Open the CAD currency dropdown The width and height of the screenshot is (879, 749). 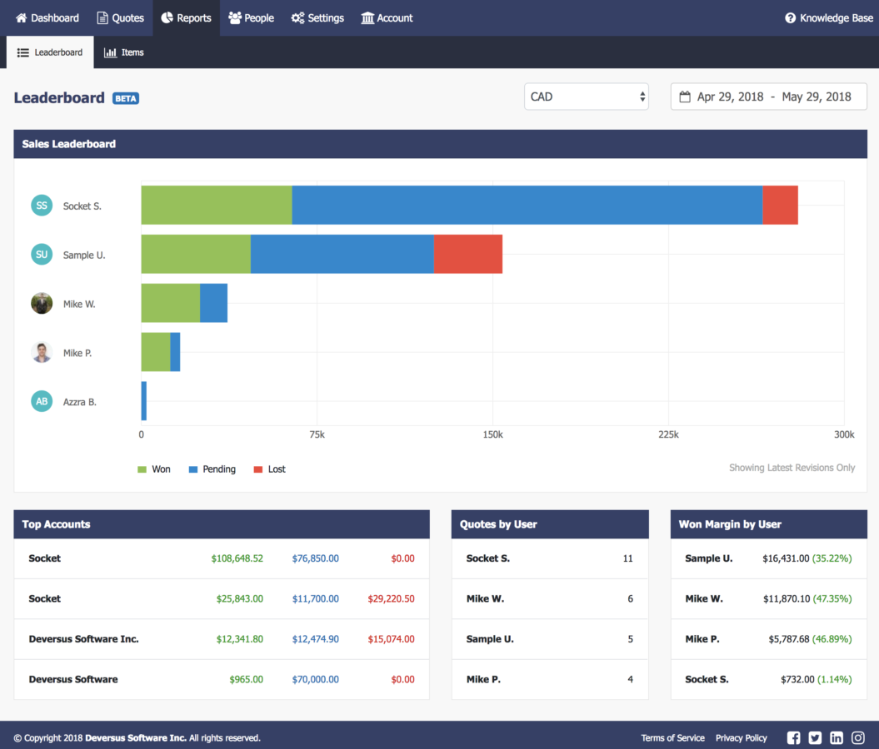click(586, 97)
